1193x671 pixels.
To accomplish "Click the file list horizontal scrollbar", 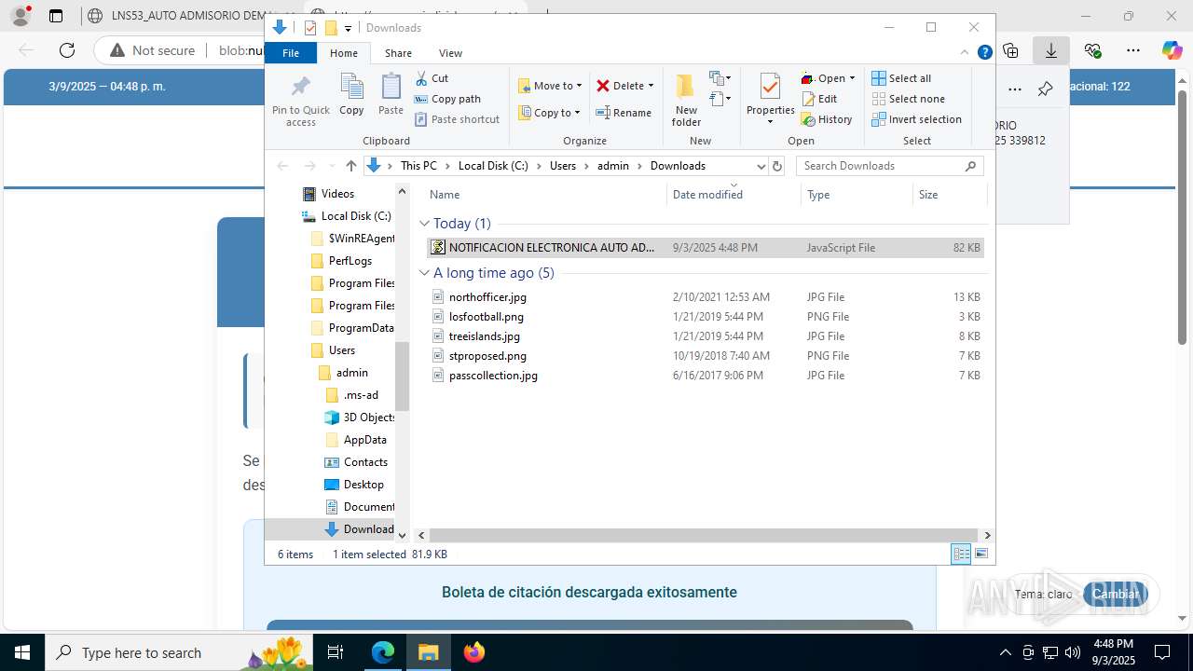I will pos(704,536).
